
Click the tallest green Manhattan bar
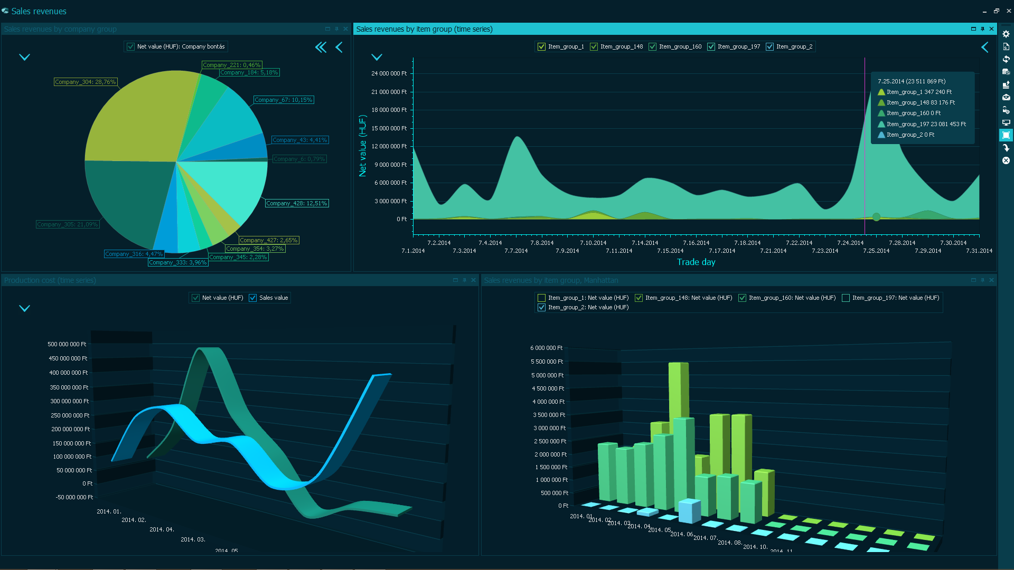[x=679, y=391]
